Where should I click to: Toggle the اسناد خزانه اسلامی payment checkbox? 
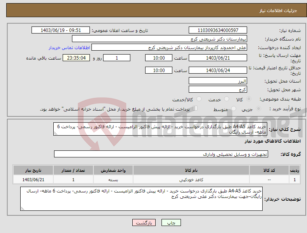[195, 108]
